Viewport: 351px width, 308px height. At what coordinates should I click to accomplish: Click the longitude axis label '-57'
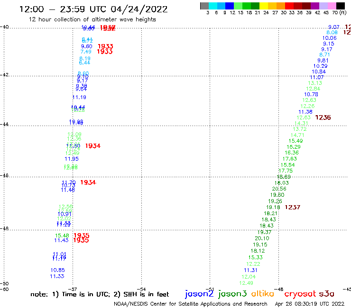(73, 289)
